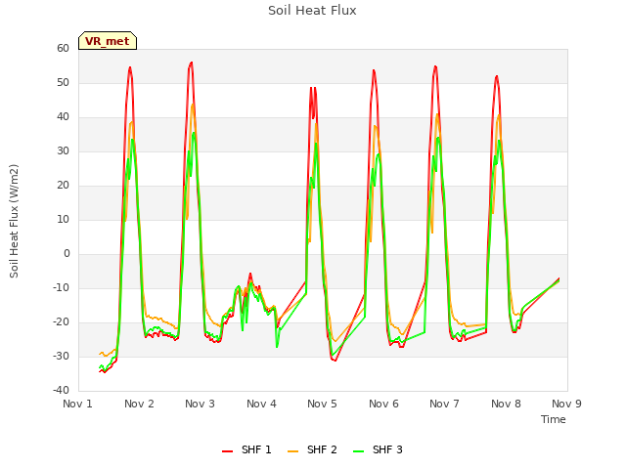The image size is (626, 469).
Task: Click the -40 y-axis tick label
Action: coord(61,391)
